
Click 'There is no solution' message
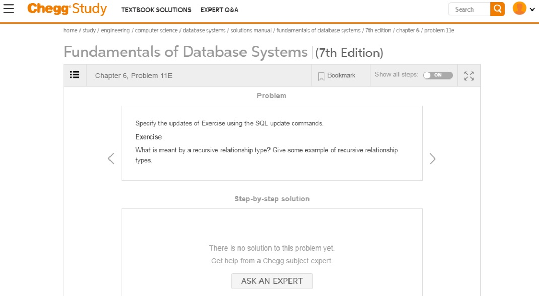[272, 248]
